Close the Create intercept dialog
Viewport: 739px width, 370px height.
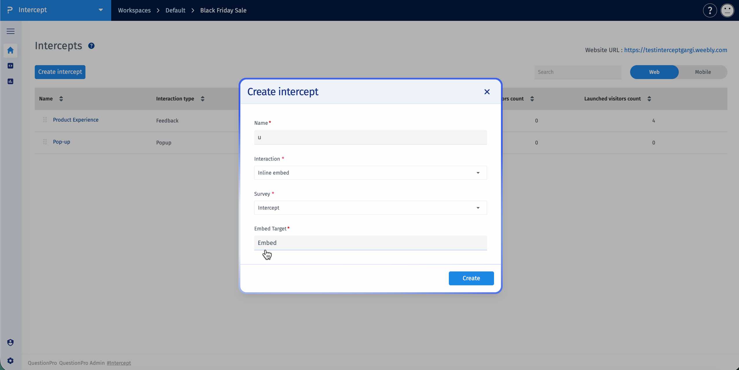[487, 92]
